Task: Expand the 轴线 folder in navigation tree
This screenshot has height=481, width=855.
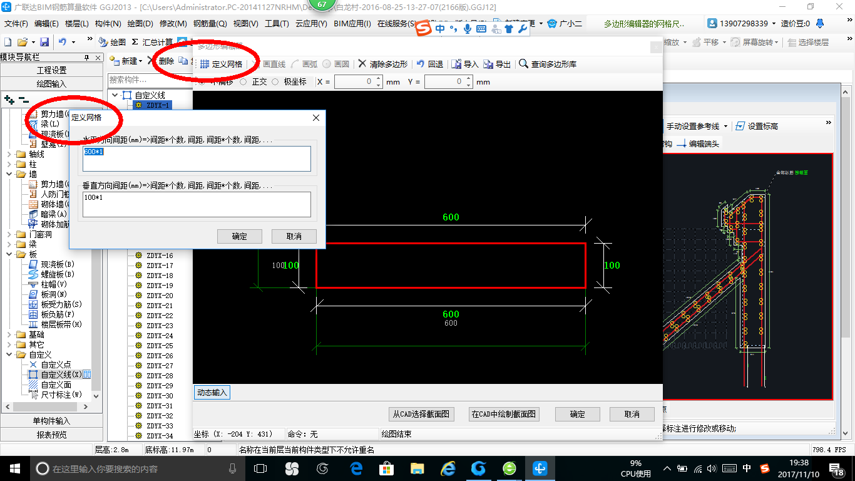Action: (x=9, y=154)
